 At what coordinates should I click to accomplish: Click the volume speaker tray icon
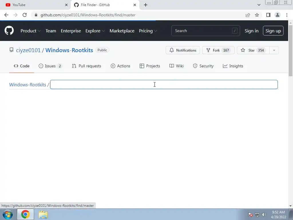(x=264, y=215)
